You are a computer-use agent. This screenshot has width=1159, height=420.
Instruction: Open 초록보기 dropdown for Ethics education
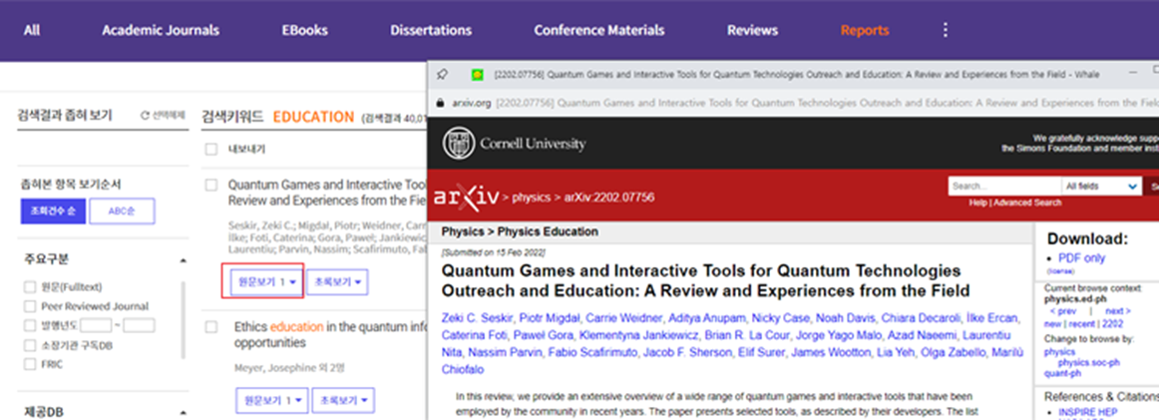[344, 400]
